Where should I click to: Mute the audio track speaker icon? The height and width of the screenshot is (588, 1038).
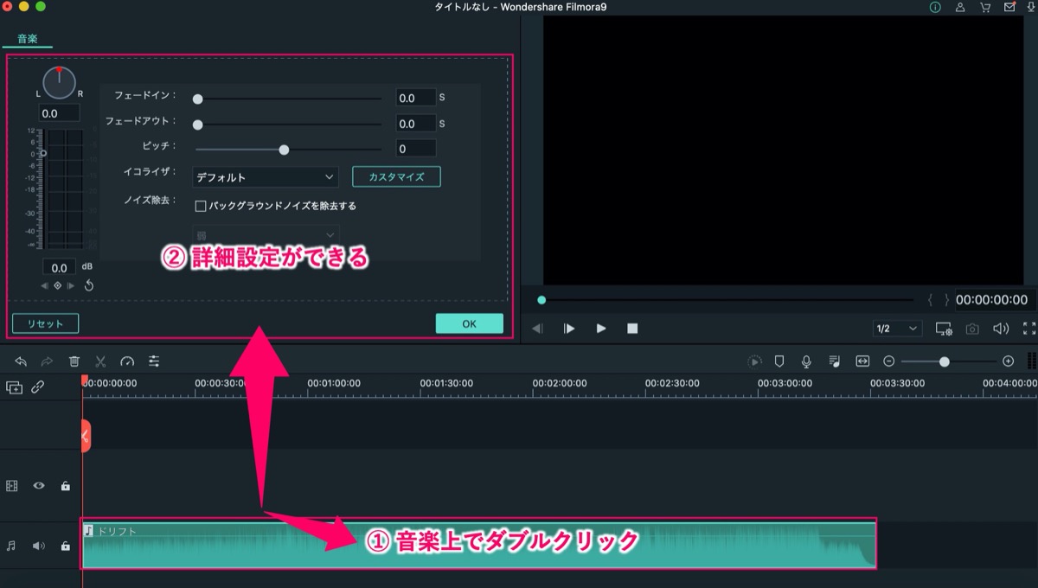click(x=38, y=546)
